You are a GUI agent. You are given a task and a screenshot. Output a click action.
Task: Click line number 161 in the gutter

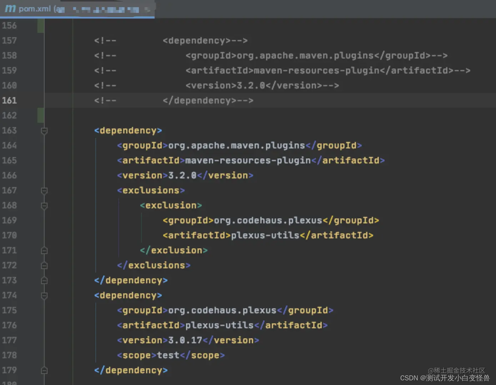(9, 101)
